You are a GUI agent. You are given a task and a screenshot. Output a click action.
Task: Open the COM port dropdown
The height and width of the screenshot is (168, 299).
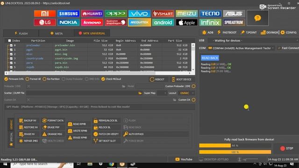point(241,48)
